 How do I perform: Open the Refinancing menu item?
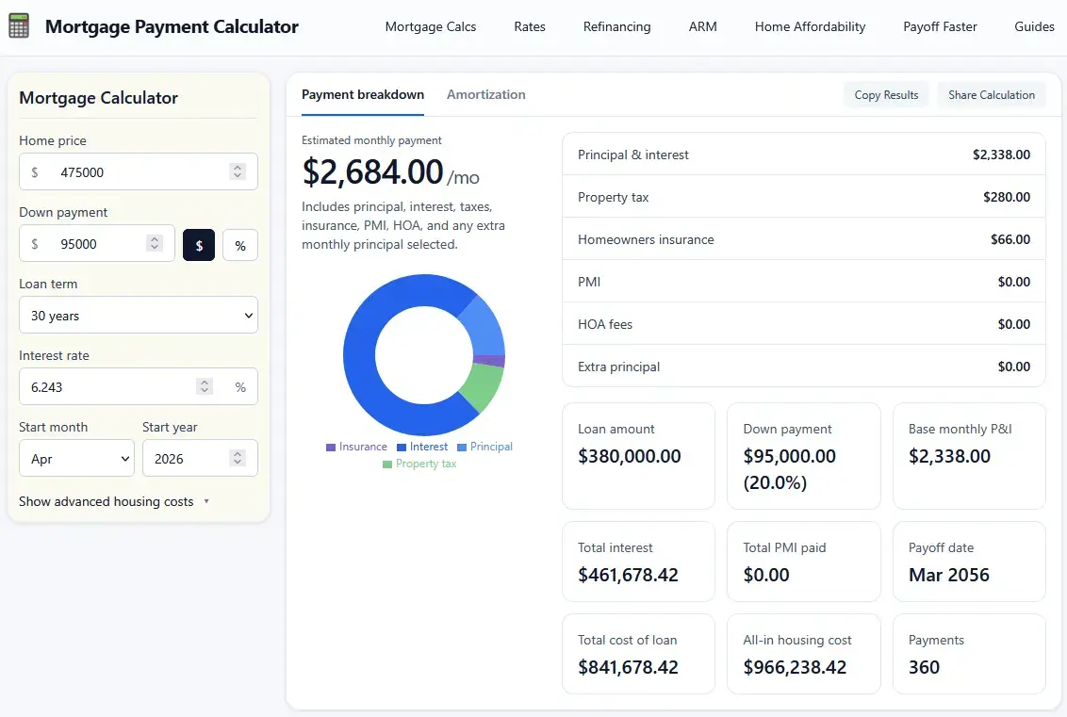616,26
